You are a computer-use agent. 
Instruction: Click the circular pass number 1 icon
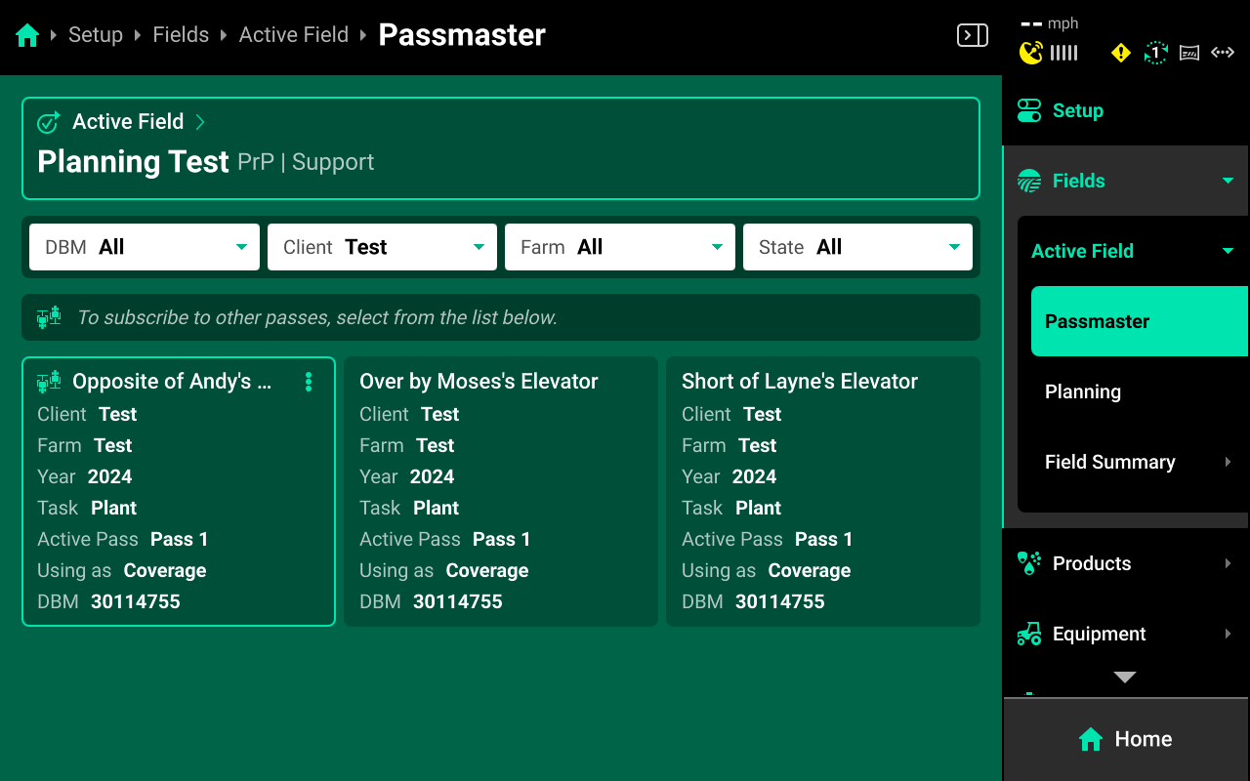coord(1155,53)
